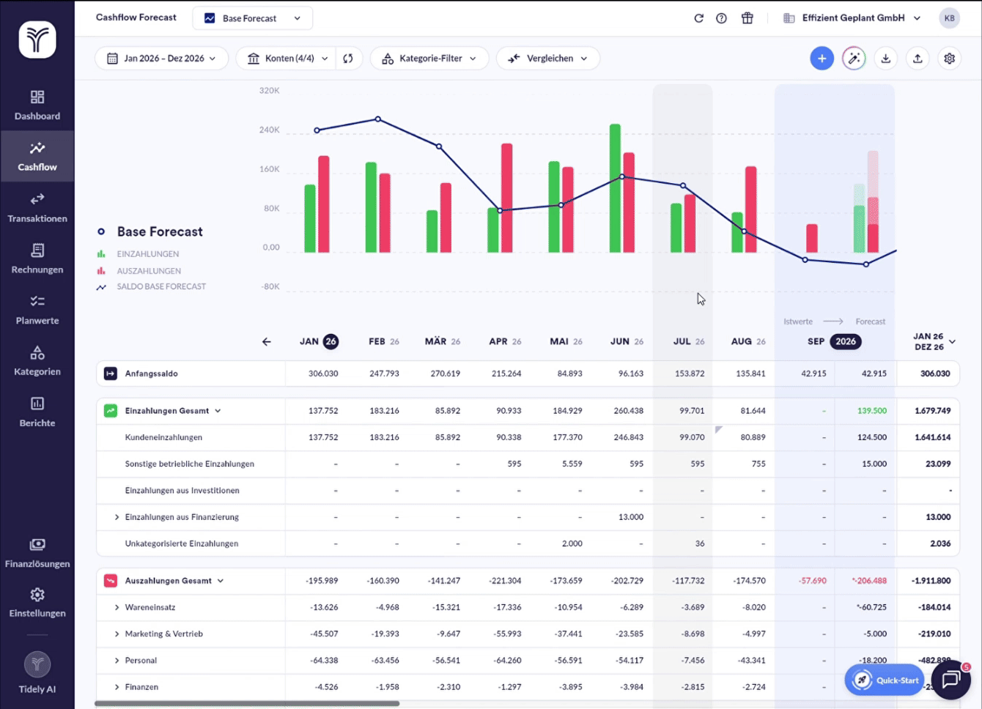This screenshot has height=709, width=982.
Task: Click the Quick-Start button
Action: 885,680
